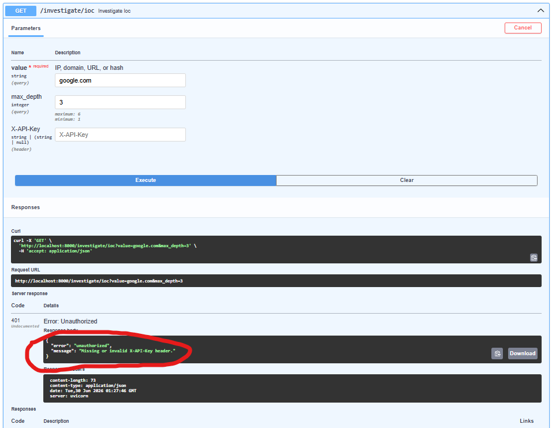Screen dimensions: 552x428
Task: Click 'content-length: 73' header line
Action: [x=73, y=380]
